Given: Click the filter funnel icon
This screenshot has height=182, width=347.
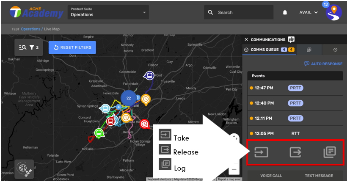Looking at the screenshot, I should click(34, 47).
